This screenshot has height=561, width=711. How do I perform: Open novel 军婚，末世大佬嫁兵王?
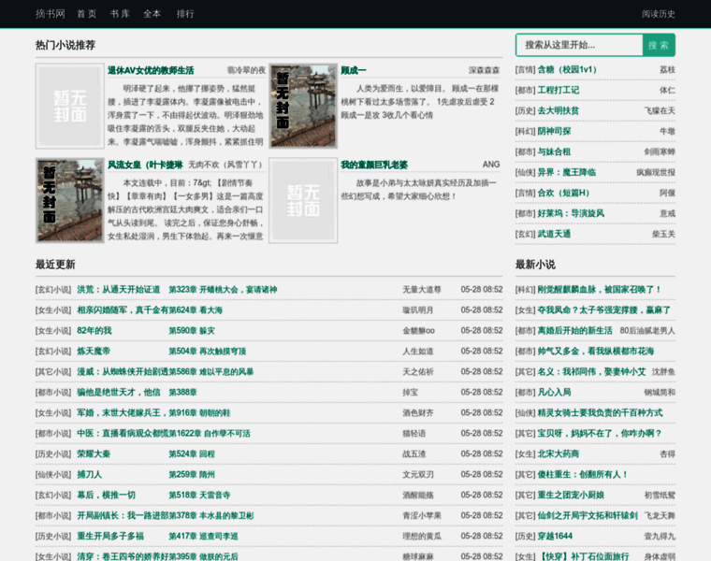[x=123, y=413]
